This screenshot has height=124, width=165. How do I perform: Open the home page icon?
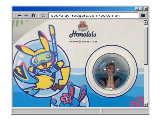click(x=33, y=15)
